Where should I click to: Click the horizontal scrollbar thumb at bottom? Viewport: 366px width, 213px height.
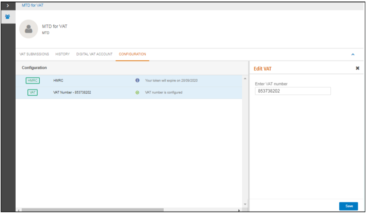(93, 210)
